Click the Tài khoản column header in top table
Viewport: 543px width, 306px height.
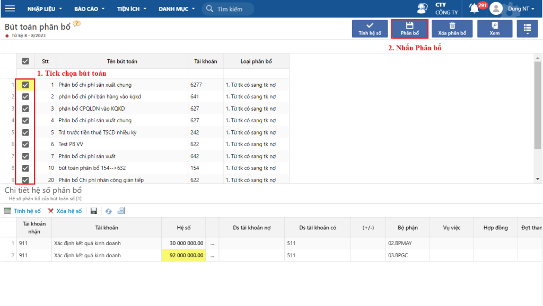point(206,61)
